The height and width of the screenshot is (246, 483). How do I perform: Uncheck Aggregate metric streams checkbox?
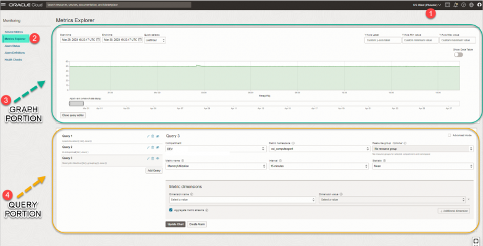[171, 210]
